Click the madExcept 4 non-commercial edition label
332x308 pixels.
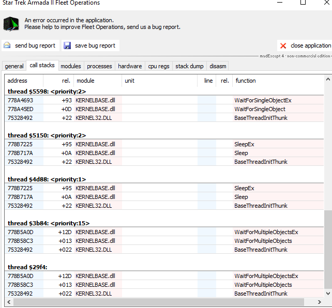pyautogui.click(x=295, y=56)
